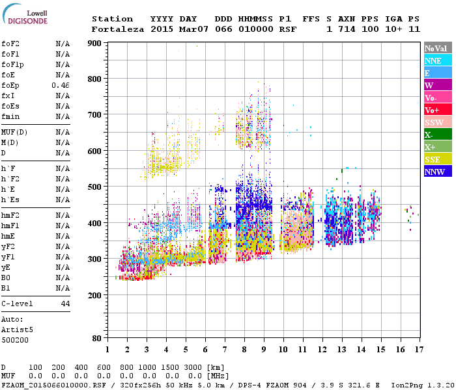Click the yF2 parameter label
456x390 pixels.
[x=8, y=246]
